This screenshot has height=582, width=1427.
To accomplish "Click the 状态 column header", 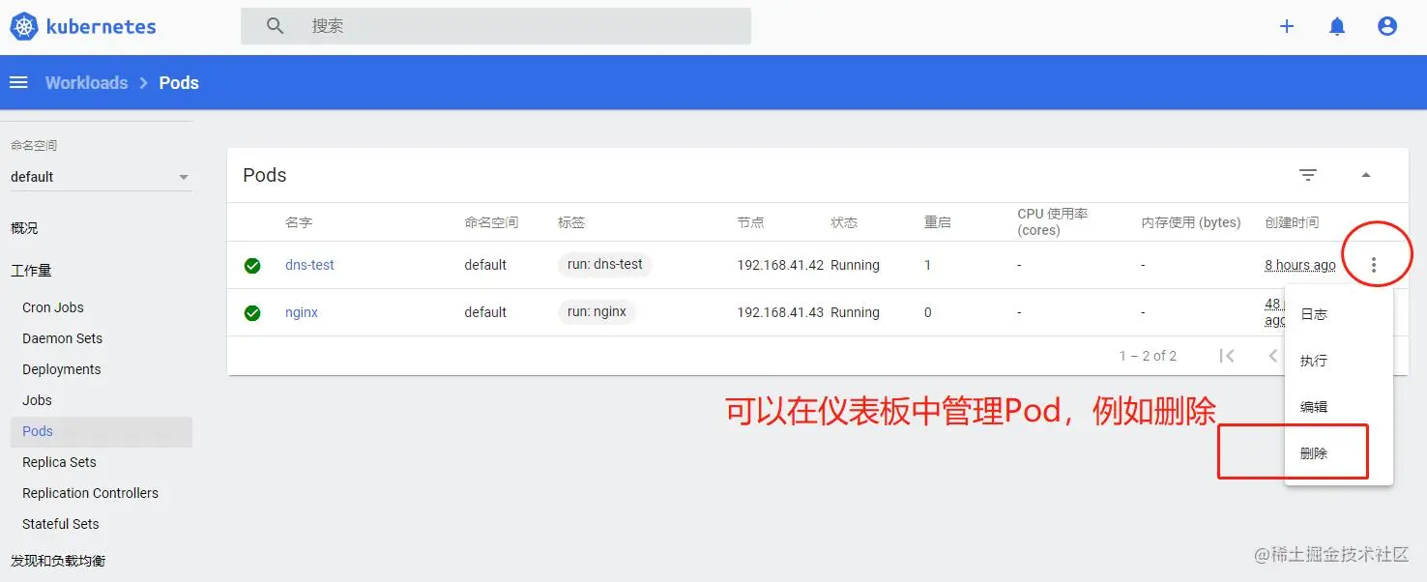I will pos(844,222).
